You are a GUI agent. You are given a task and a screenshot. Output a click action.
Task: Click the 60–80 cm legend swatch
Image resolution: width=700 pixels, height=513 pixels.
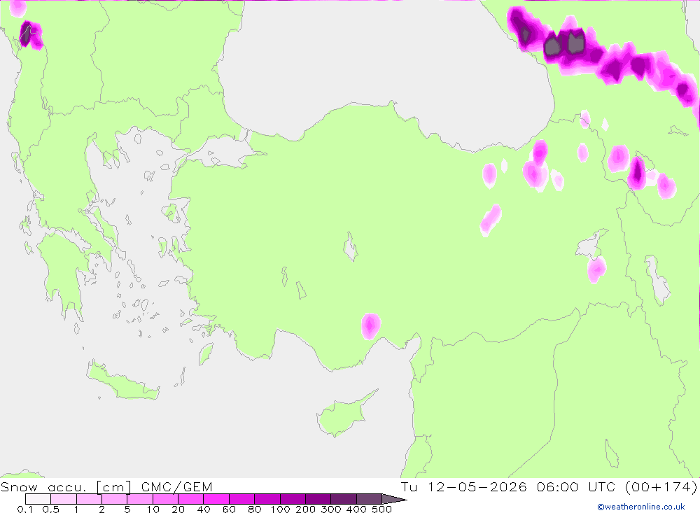click(242, 499)
